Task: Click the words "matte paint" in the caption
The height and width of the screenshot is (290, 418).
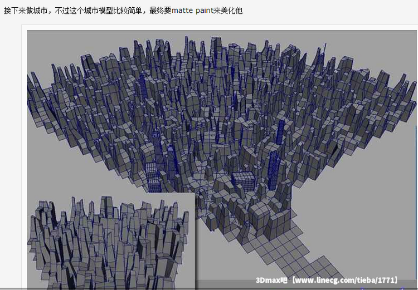Action: [193, 11]
